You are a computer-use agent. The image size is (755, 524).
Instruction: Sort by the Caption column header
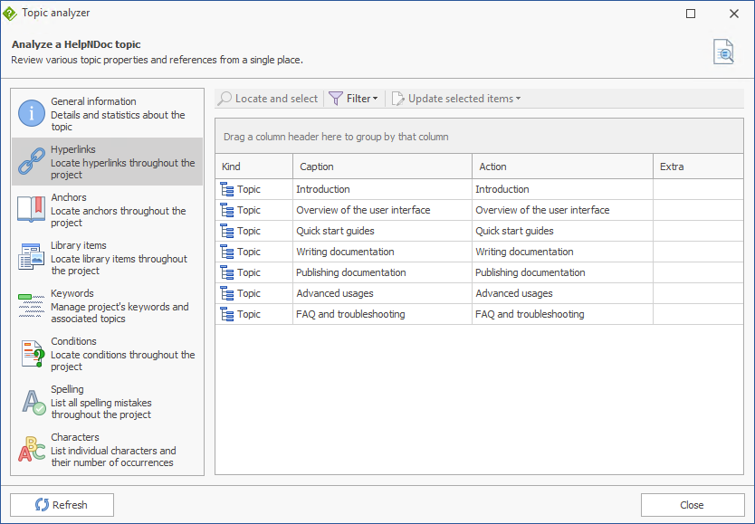coord(382,167)
